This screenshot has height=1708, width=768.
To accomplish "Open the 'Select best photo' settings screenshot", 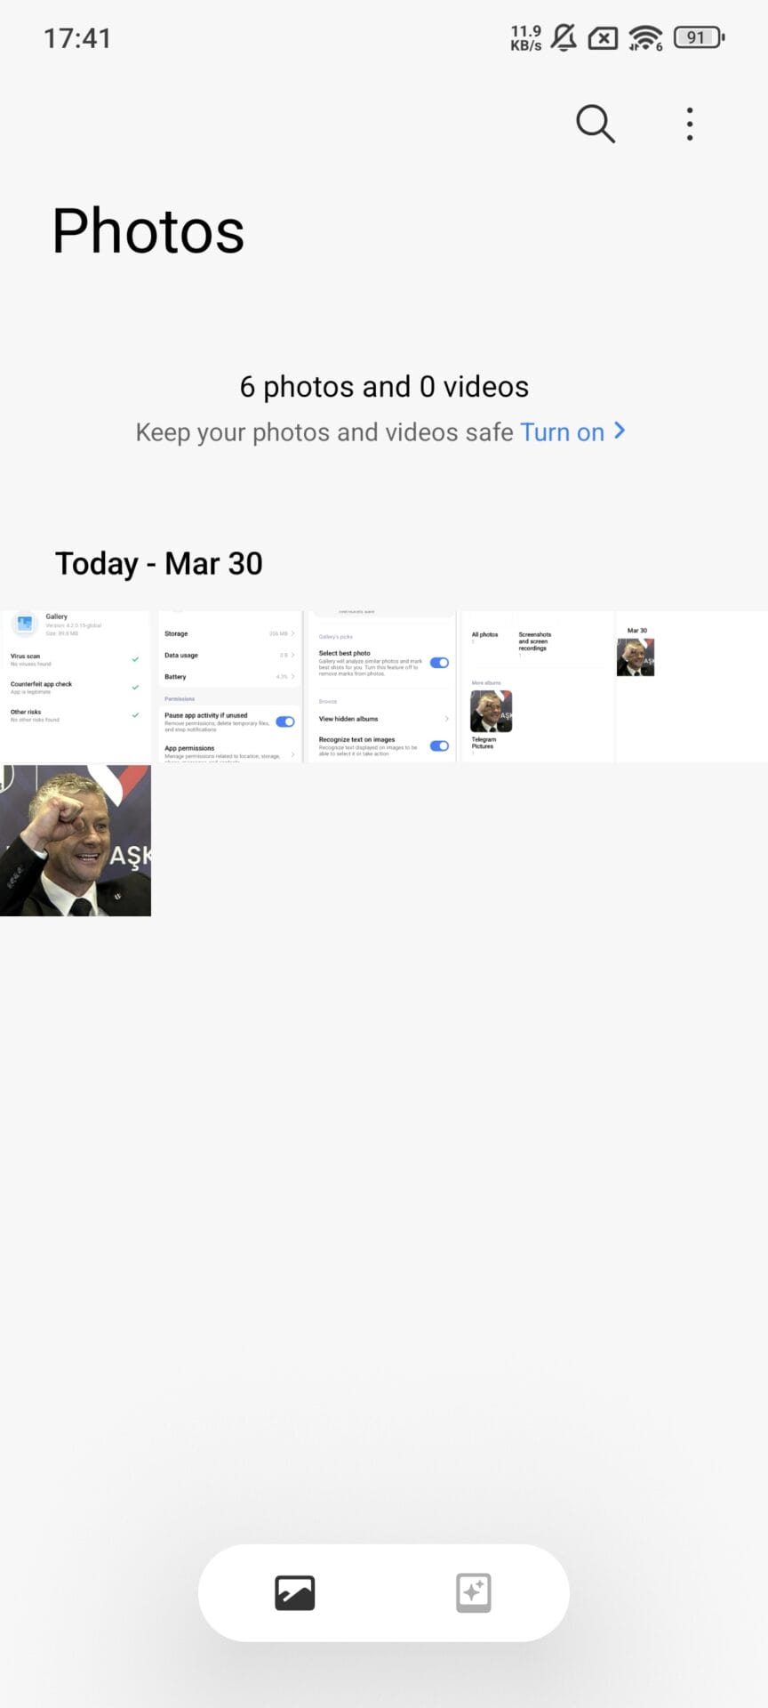I will (x=382, y=686).
